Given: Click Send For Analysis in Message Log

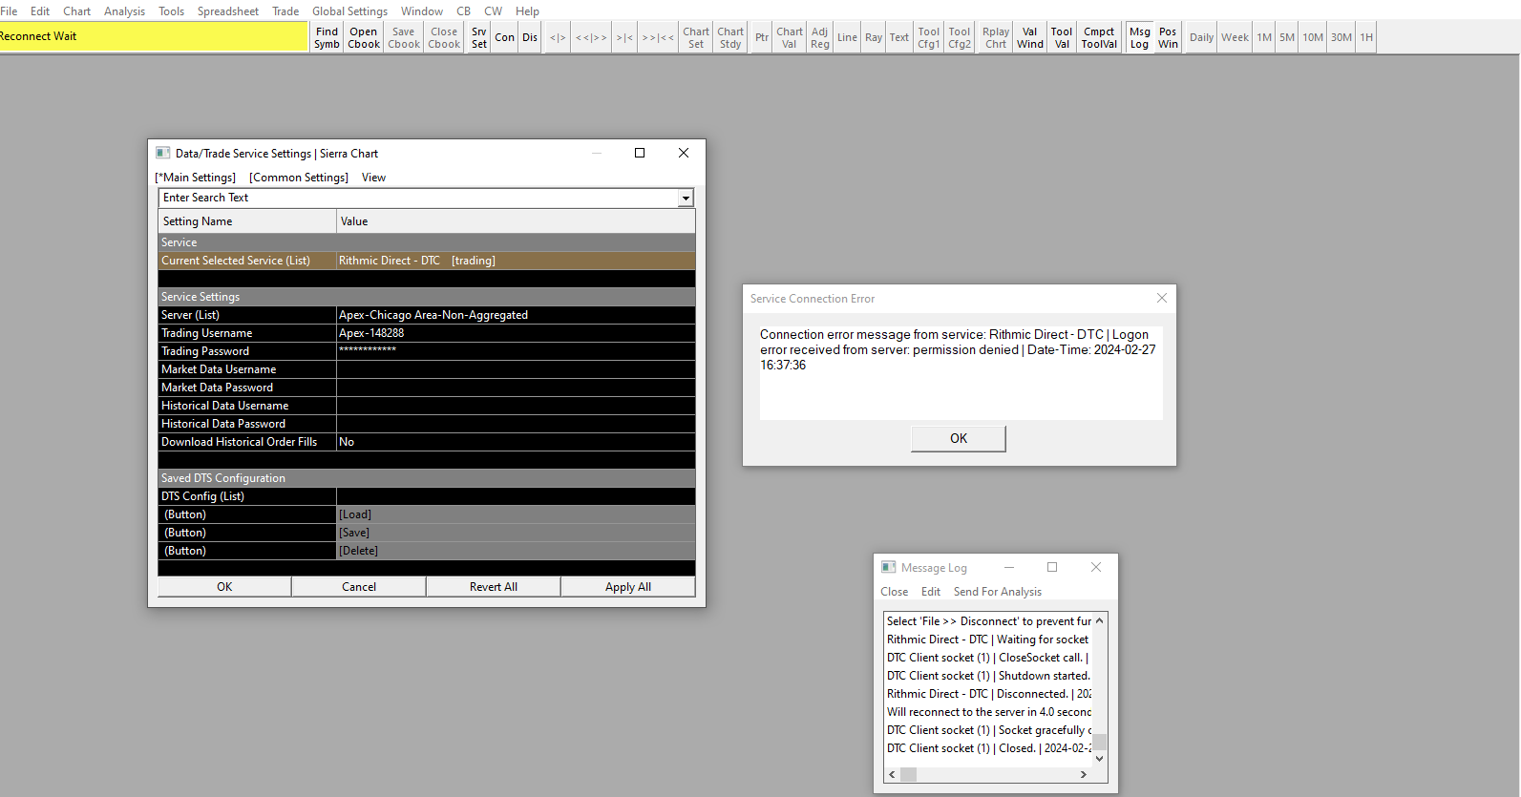Looking at the screenshot, I should 998,592.
